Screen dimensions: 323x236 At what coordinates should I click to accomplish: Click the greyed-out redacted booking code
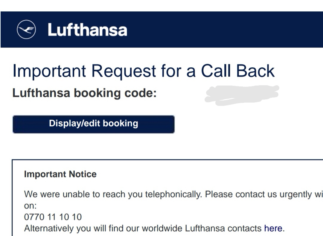click(242, 95)
